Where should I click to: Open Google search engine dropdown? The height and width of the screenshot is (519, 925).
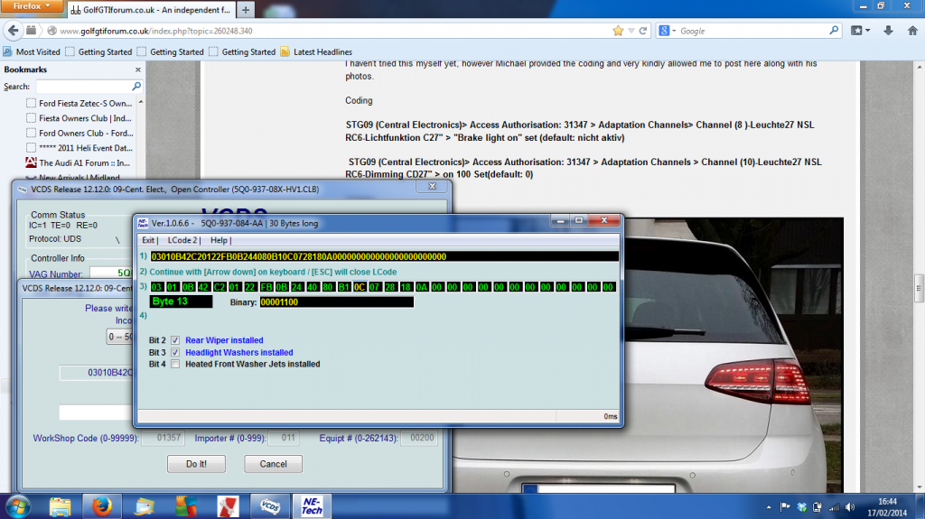coord(668,31)
